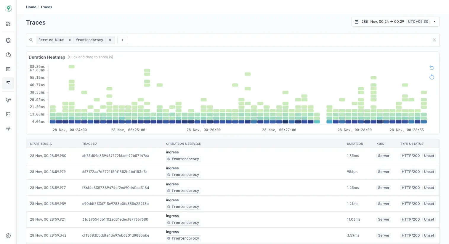The width and height of the screenshot is (449, 244).
Task: Refresh the Duration Heatmap
Action: click(x=432, y=77)
